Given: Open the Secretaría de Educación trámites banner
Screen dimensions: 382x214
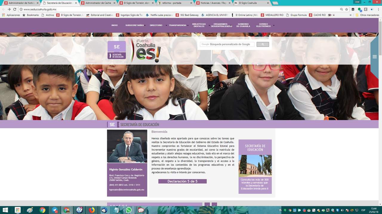Looking at the screenshot, I should click(x=255, y=166).
